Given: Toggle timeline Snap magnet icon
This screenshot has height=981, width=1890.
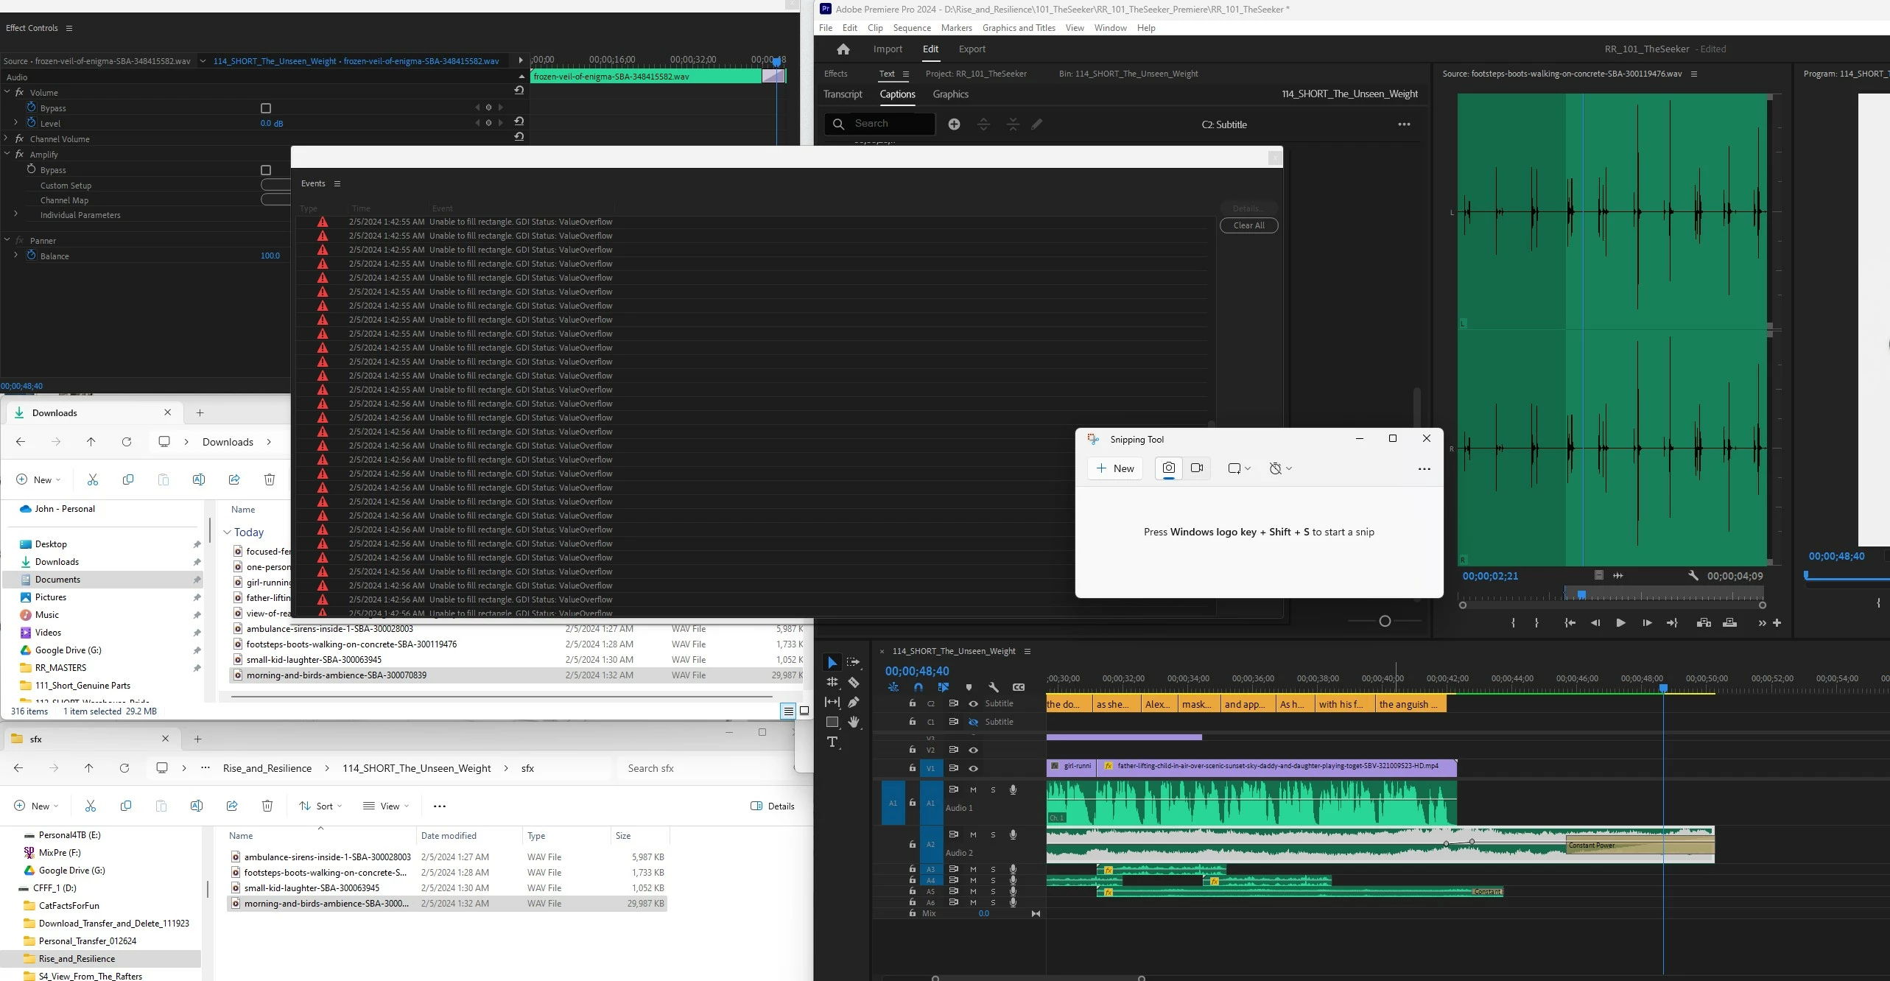Looking at the screenshot, I should tap(918, 687).
